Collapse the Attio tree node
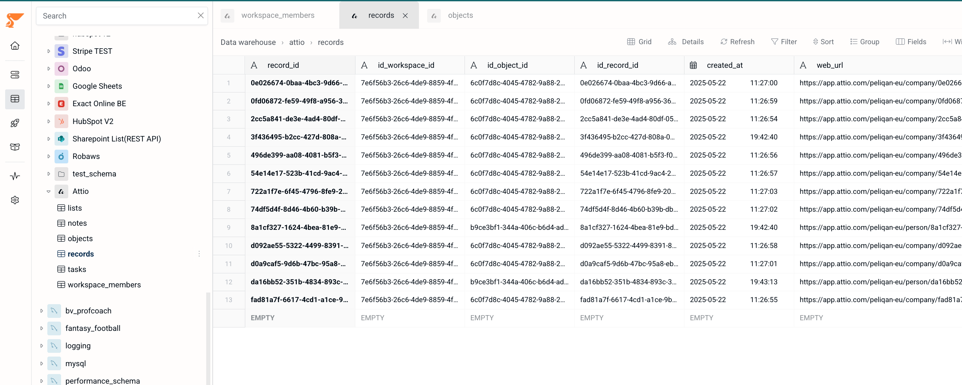This screenshot has height=385, width=962. [49, 191]
